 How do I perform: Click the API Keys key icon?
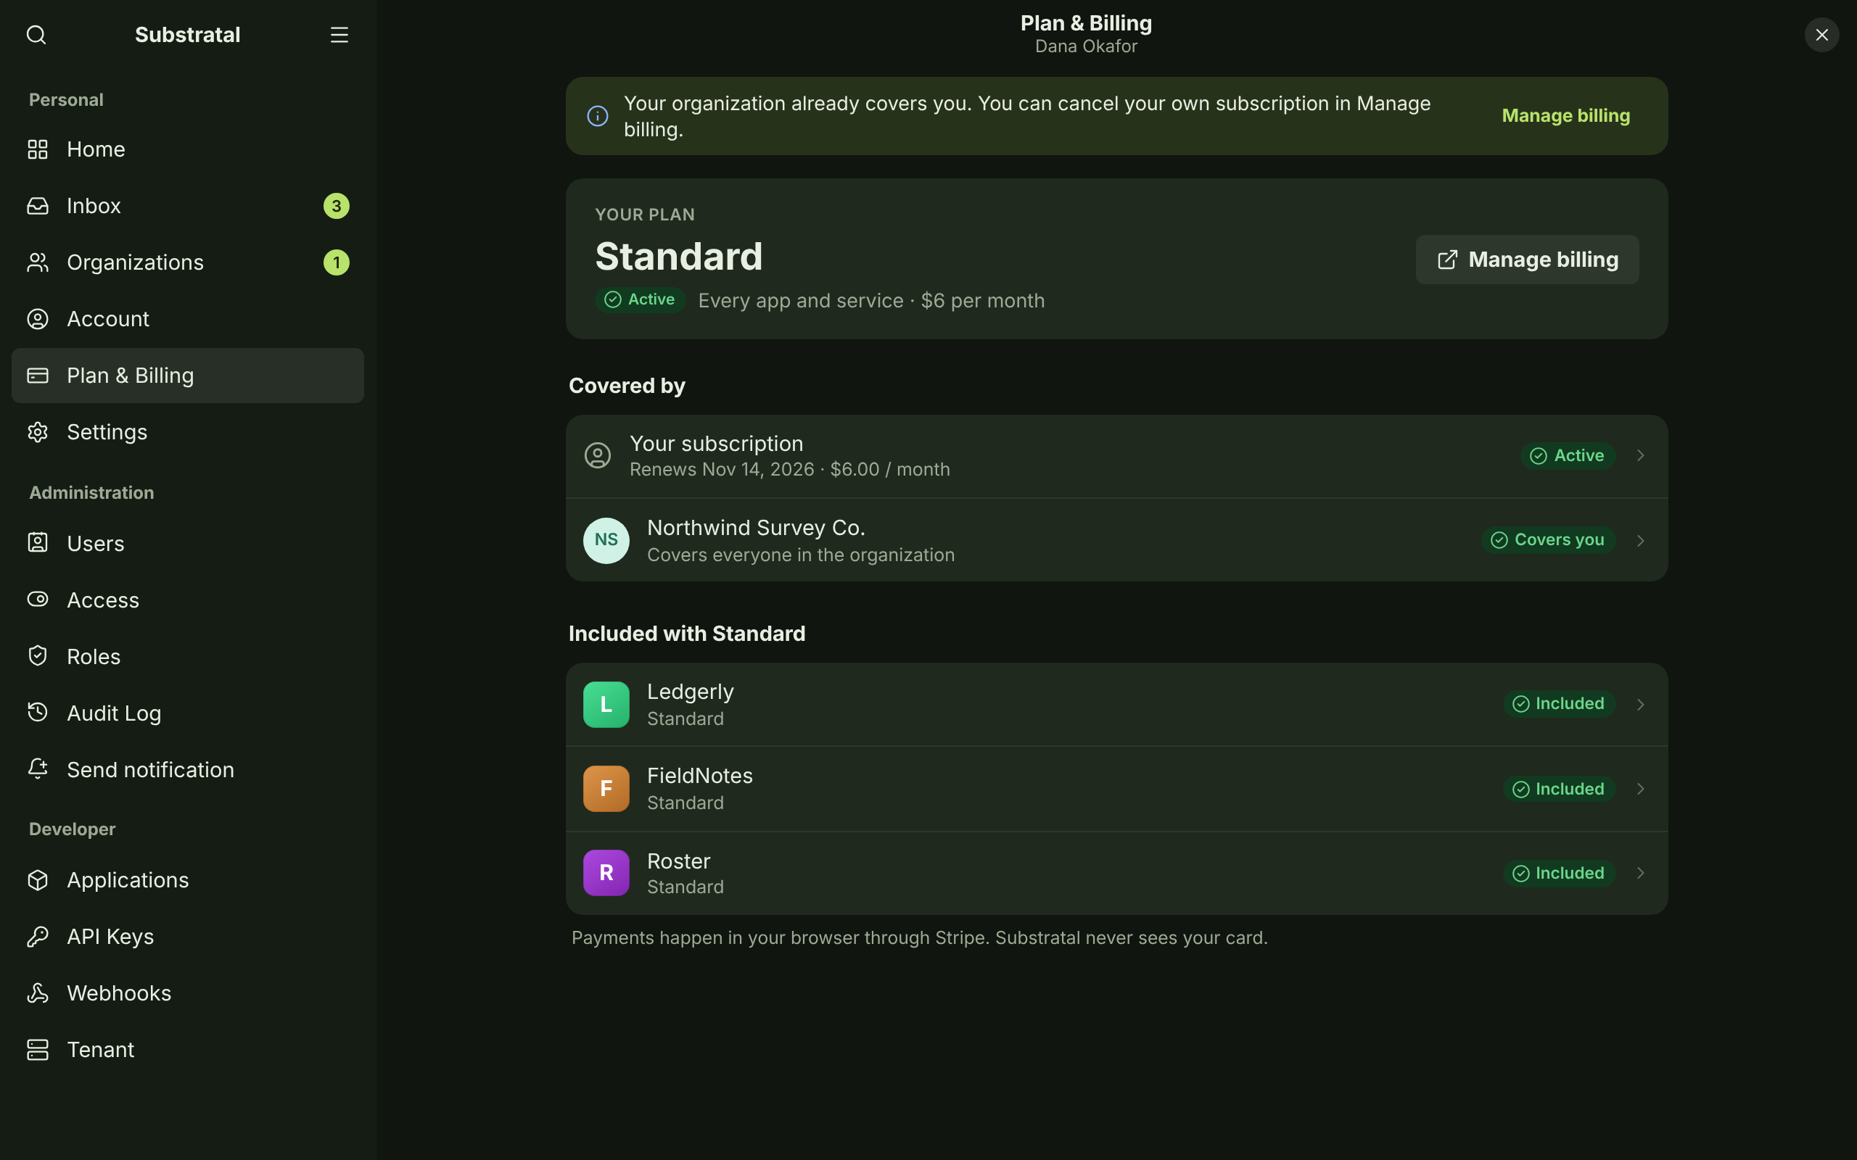coord(38,937)
